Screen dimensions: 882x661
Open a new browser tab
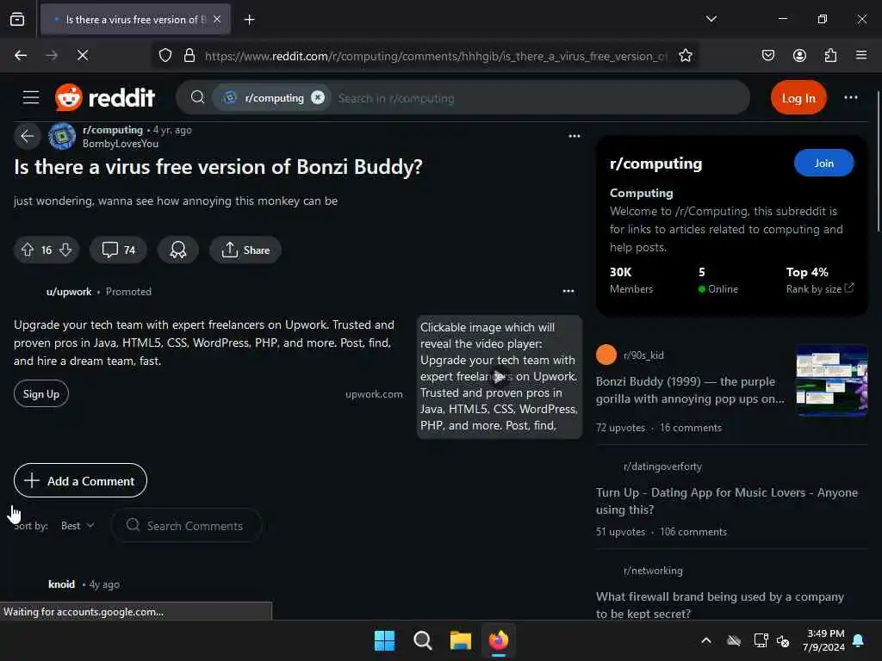[249, 20]
